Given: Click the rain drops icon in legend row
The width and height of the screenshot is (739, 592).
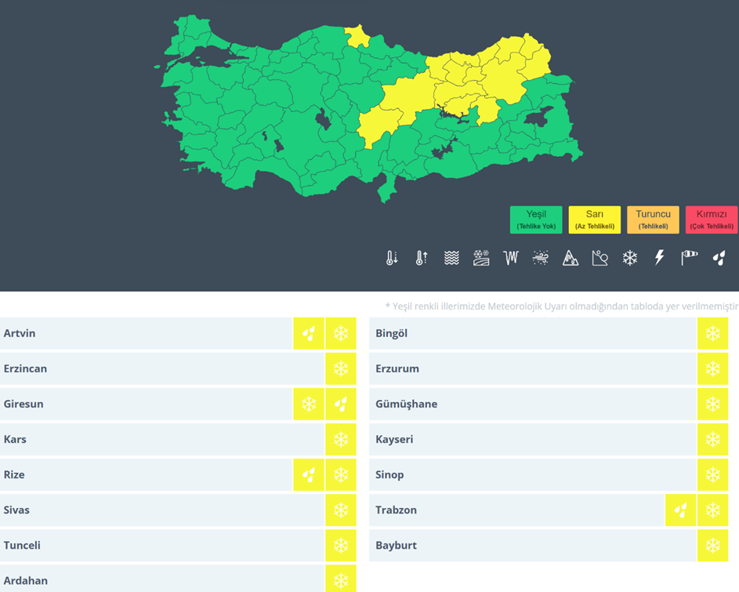Looking at the screenshot, I should (719, 258).
